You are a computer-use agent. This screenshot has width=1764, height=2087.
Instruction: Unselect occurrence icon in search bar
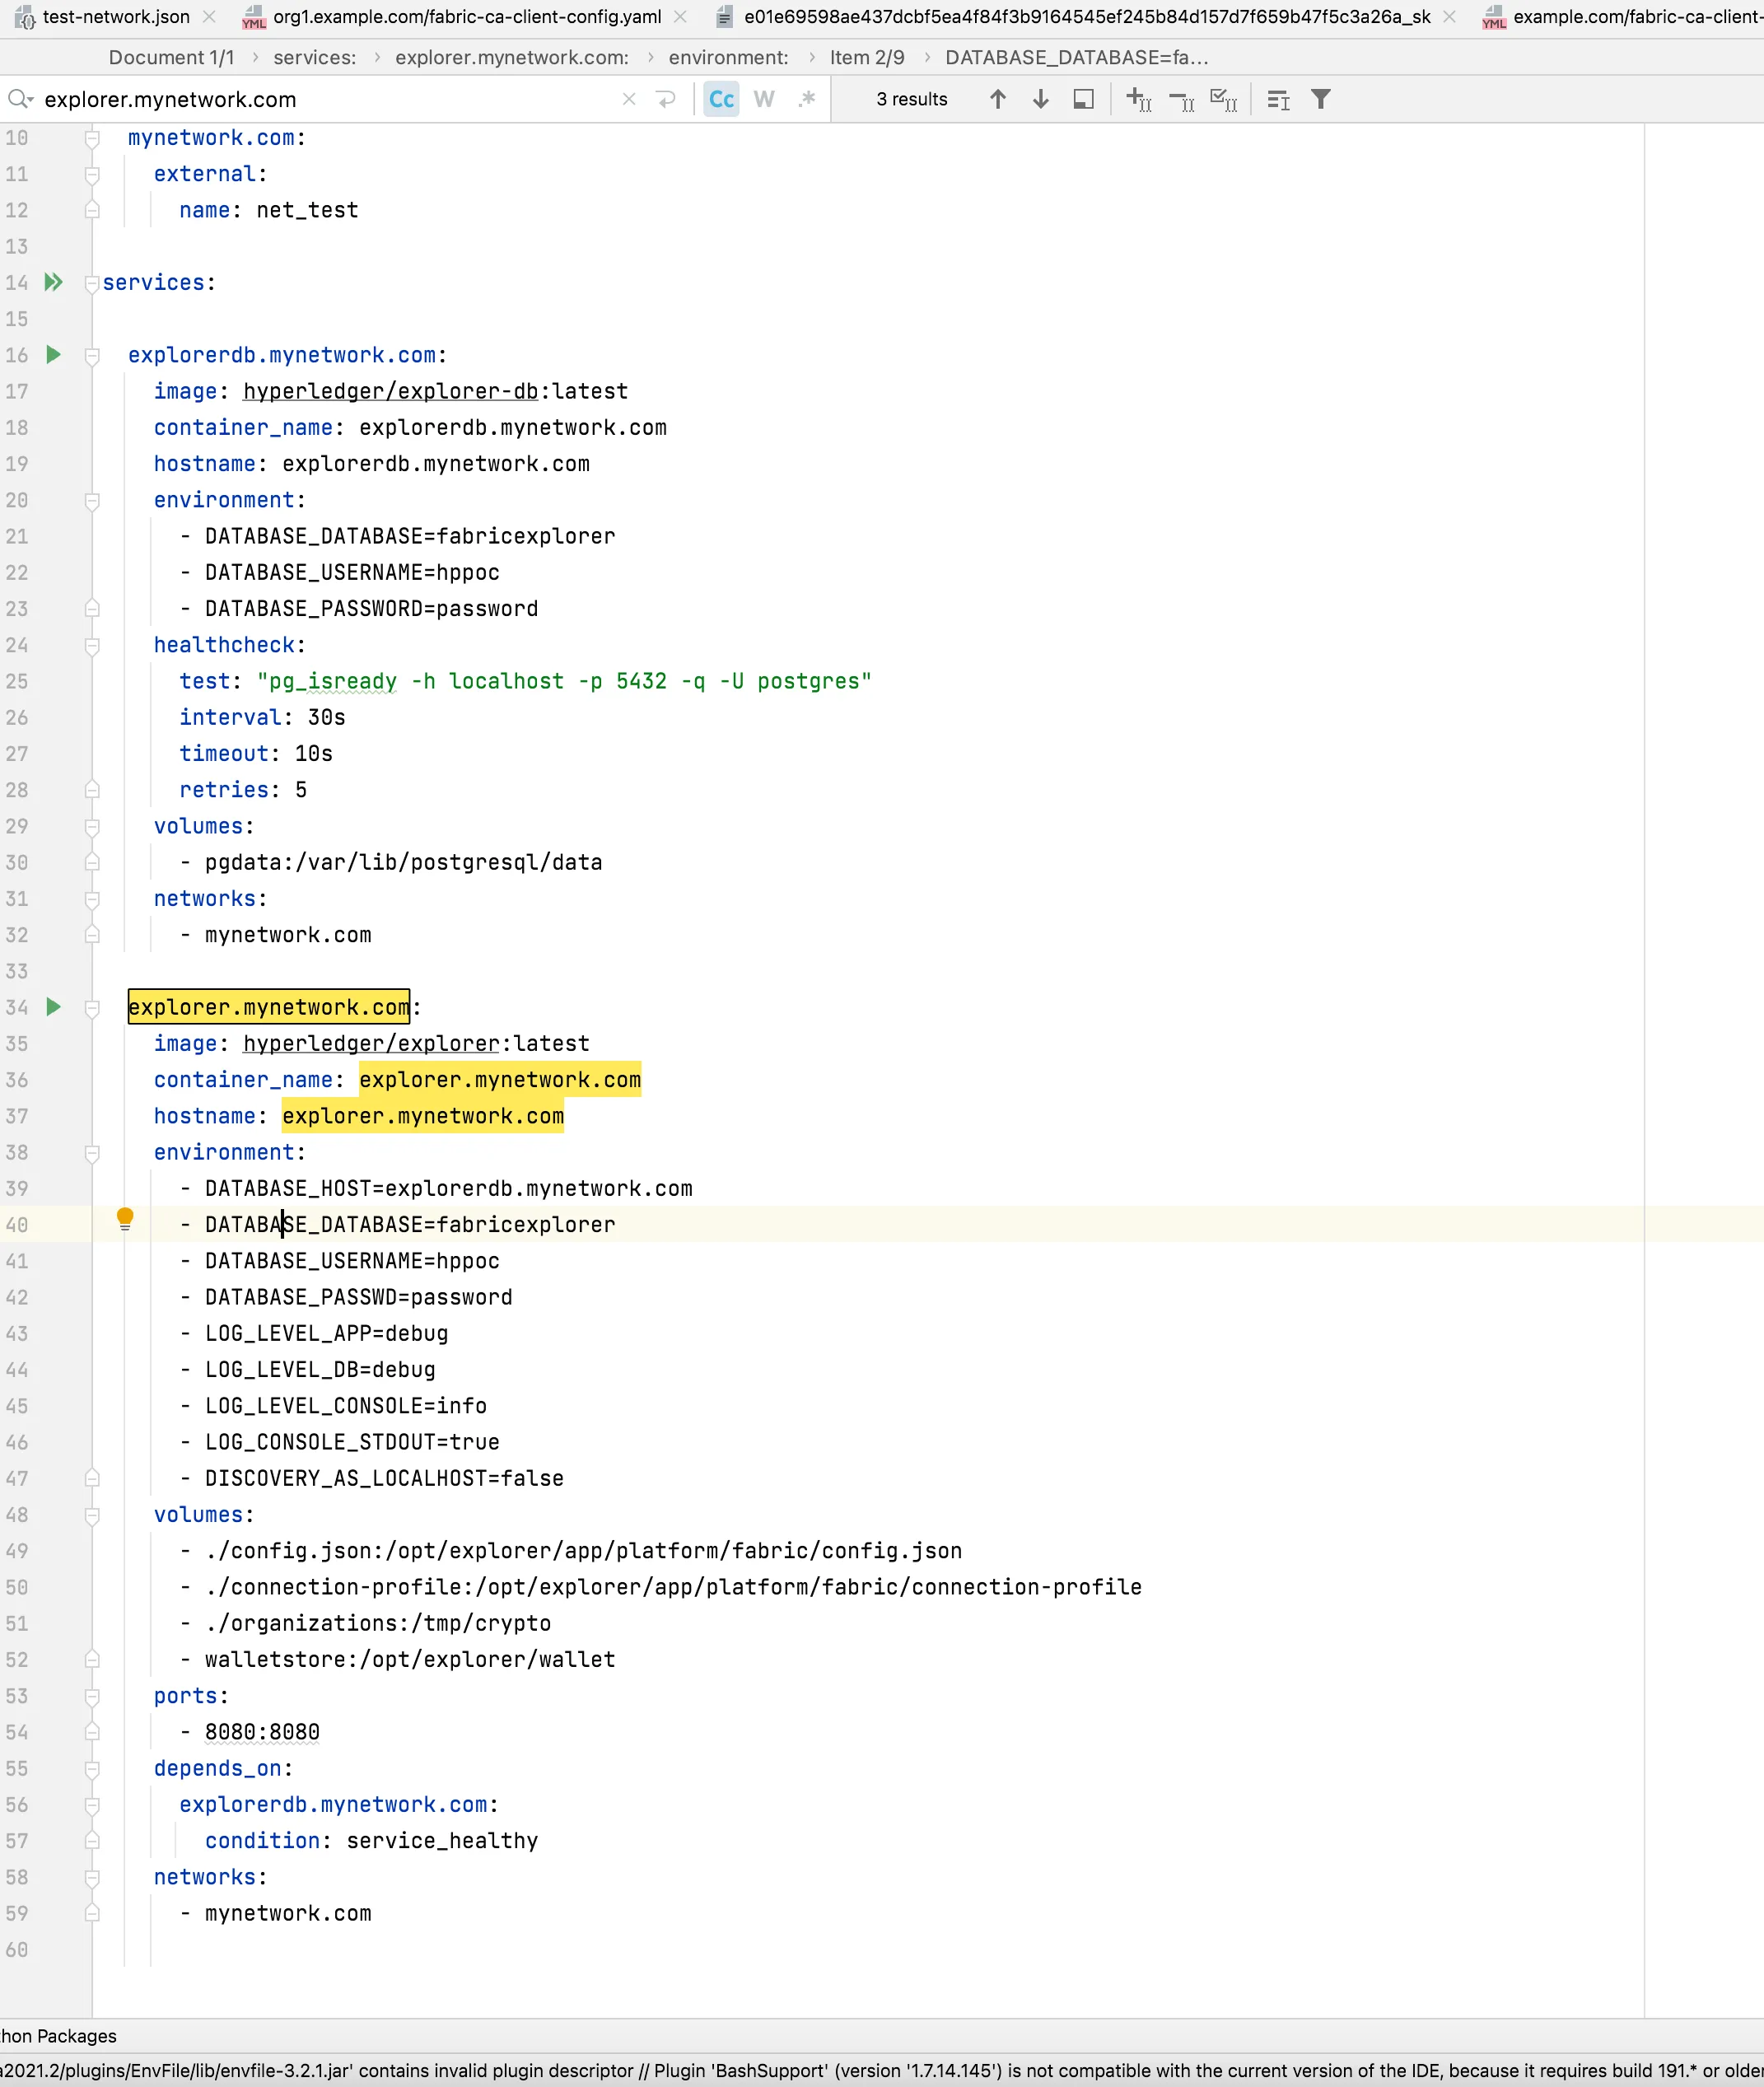pyautogui.click(x=1182, y=99)
